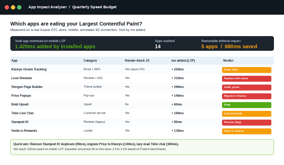The width and height of the screenshot is (284, 165).
Task: Sort by the Verdict column header
Action: [228, 61]
